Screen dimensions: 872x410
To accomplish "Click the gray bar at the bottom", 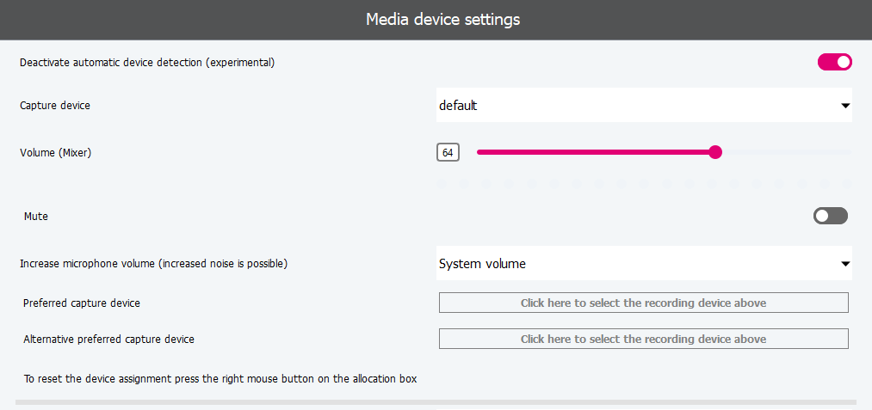I will click(x=436, y=402).
